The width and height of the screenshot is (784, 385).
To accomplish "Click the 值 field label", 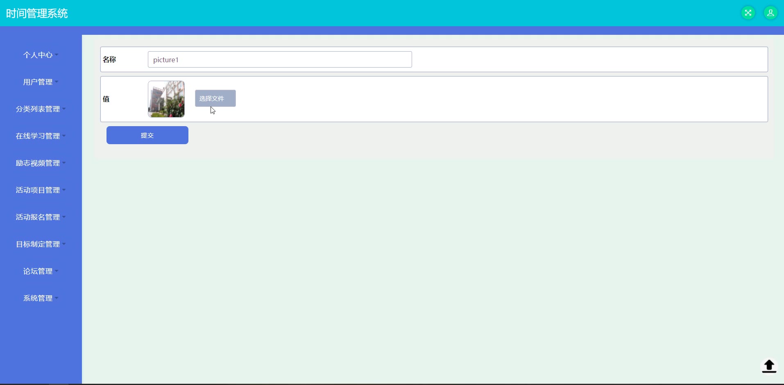I will coord(106,99).
